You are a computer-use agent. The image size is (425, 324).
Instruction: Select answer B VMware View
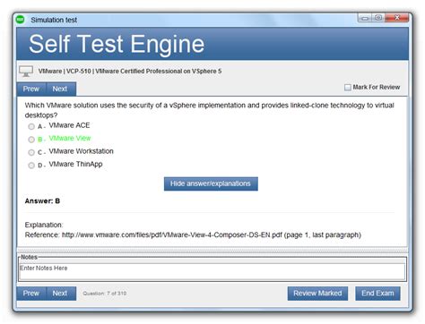(31, 140)
